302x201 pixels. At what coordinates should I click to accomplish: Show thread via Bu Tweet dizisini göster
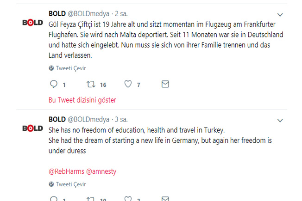pos(82,100)
